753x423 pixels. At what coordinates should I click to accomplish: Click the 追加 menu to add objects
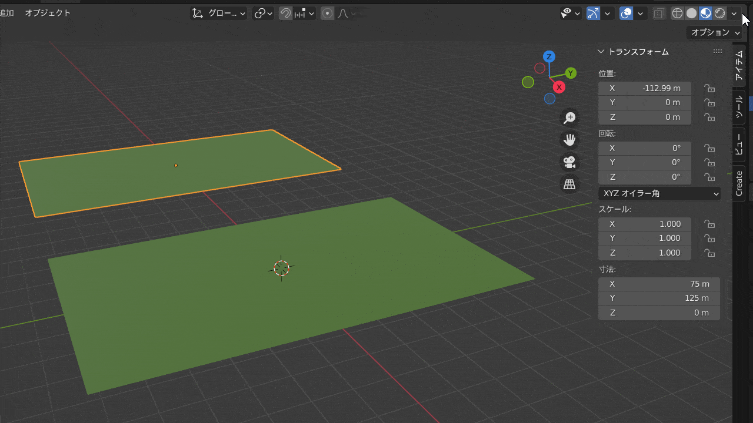tap(8, 12)
